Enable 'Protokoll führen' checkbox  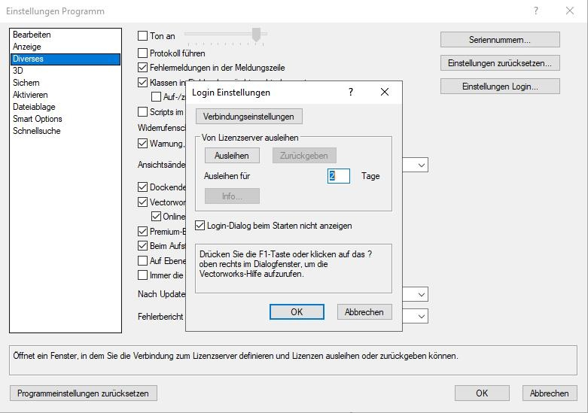(143, 53)
